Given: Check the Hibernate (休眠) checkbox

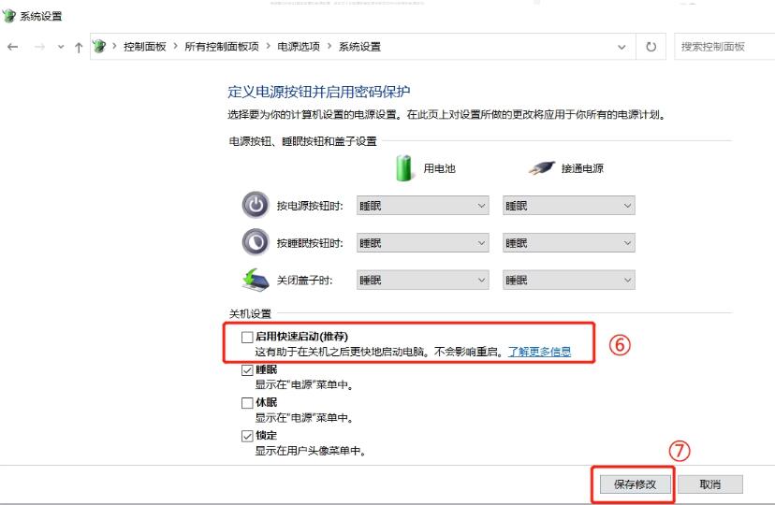Looking at the screenshot, I should click(x=247, y=403).
